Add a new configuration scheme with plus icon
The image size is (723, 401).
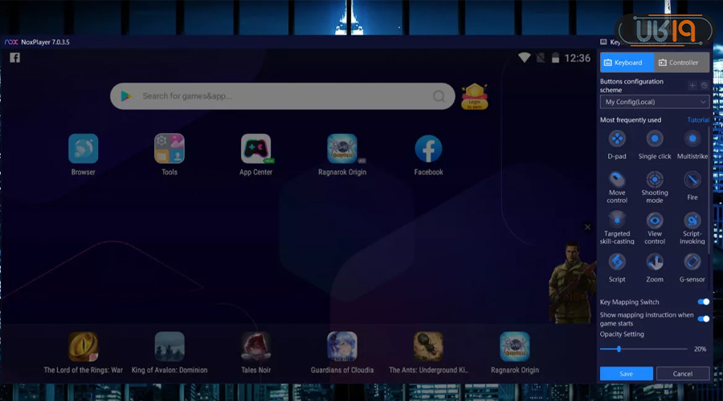[692, 85]
